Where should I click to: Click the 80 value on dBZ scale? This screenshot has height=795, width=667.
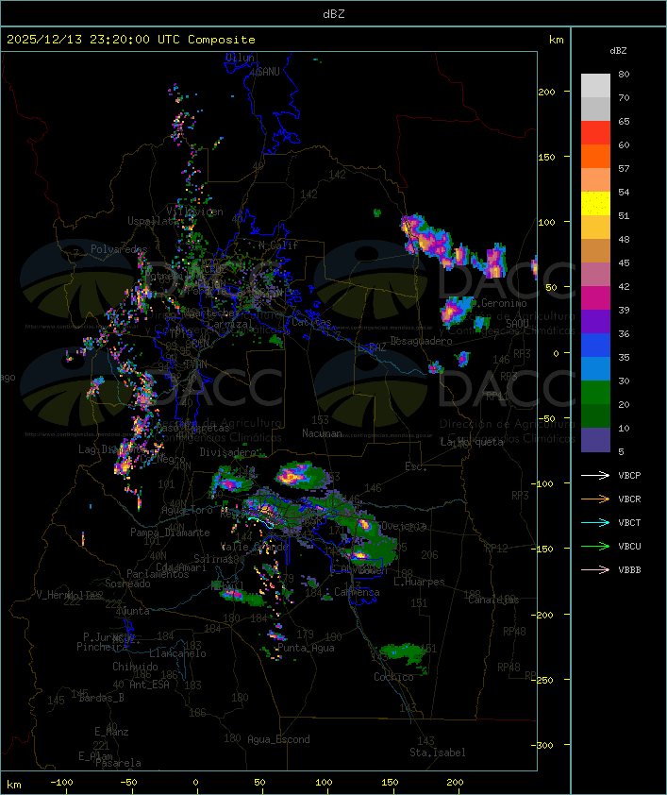coord(624,74)
